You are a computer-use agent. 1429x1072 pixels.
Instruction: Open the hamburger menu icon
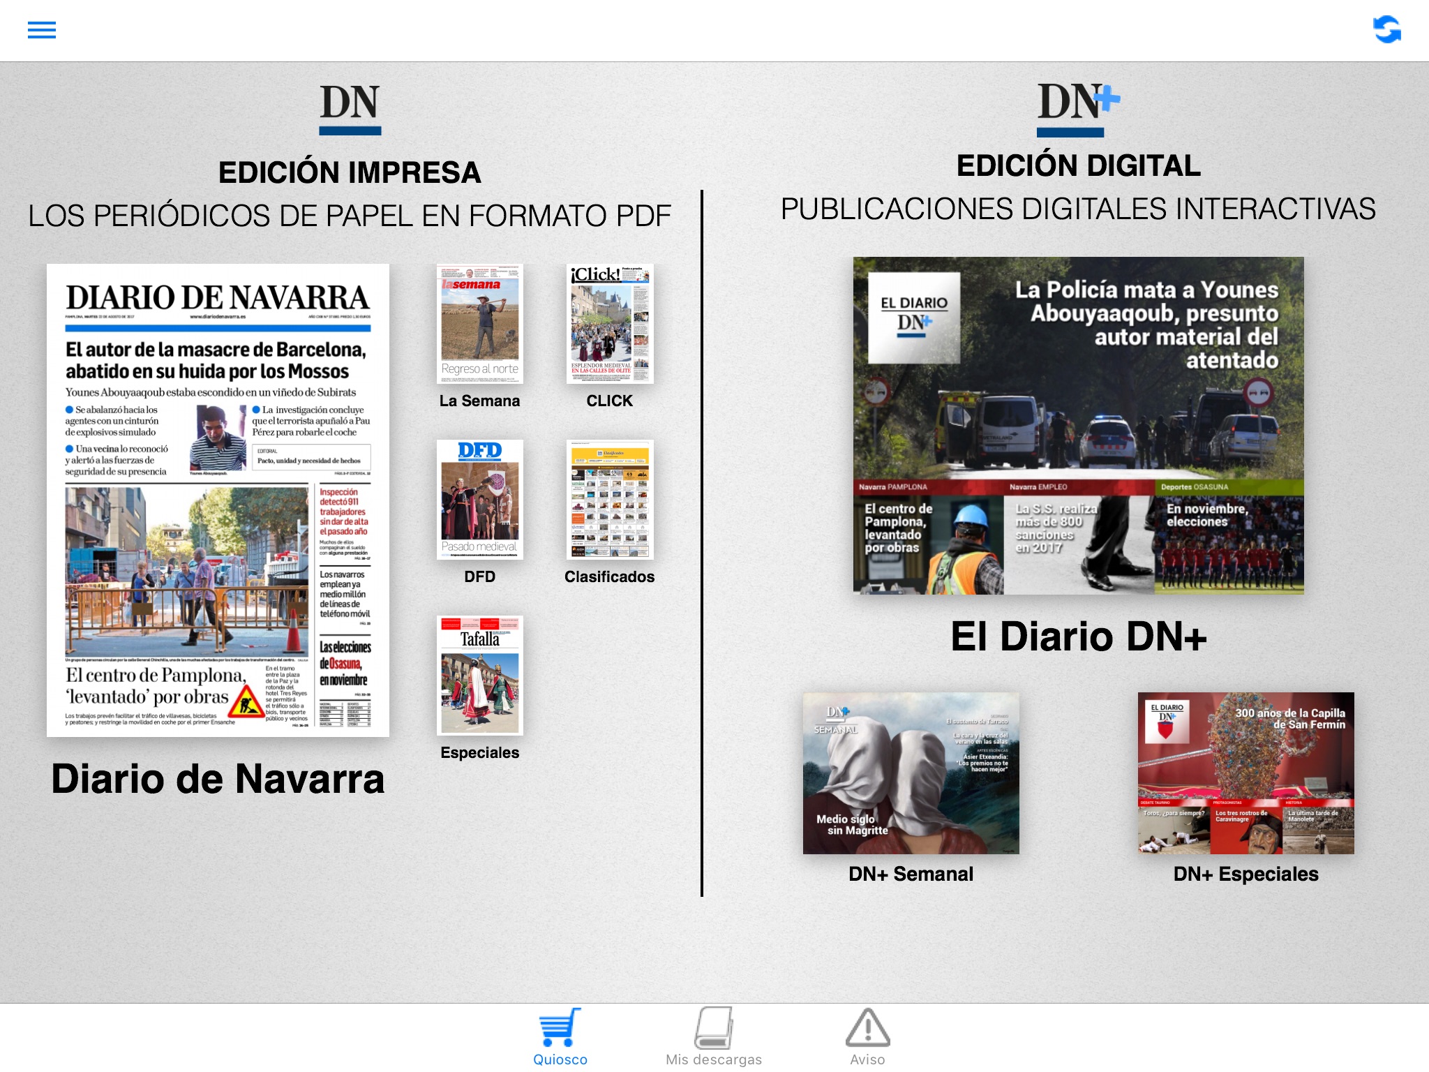point(42,30)
